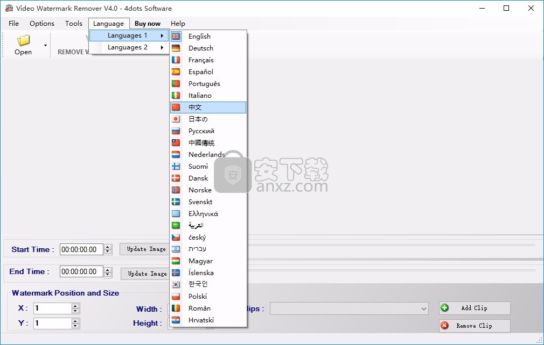Viewport: 544px width, 345px height.
Task: Expand the Languages 2 submenu
Action: 129,47
